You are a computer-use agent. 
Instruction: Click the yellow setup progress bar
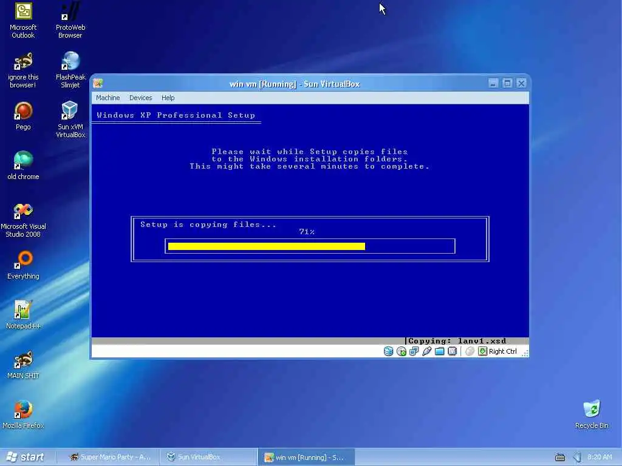pos(266,246)
